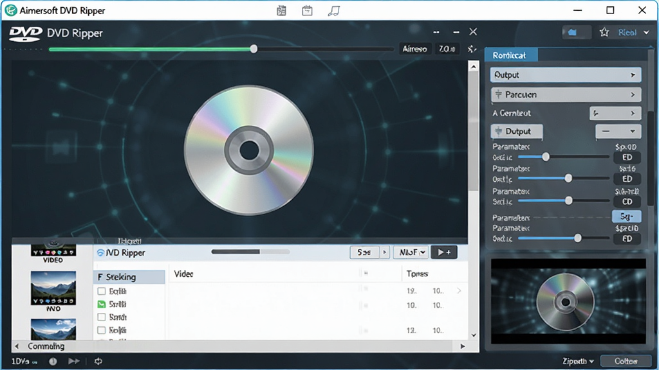Click the progress bar next to IVD Ripper
Screen dimensions: 659x370
[250, 252]
